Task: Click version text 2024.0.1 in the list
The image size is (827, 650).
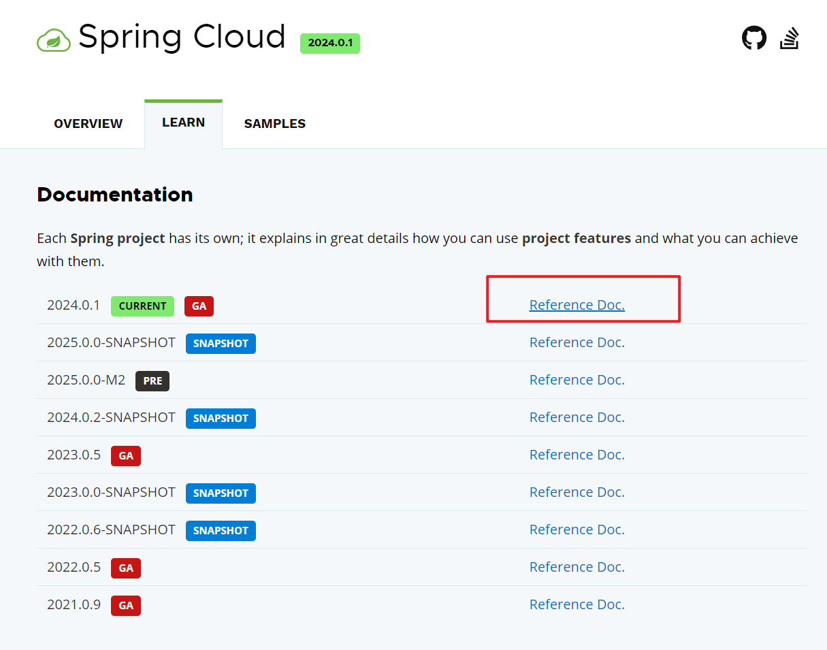Action: (74, 305)
